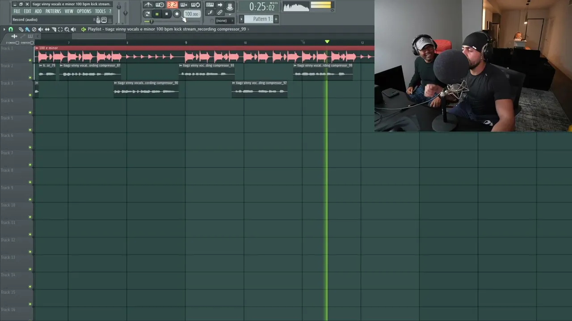This screenshot has height=321, width=572.
Task: Toggle the playlist snap magnet
Action: tap(11, 29)
